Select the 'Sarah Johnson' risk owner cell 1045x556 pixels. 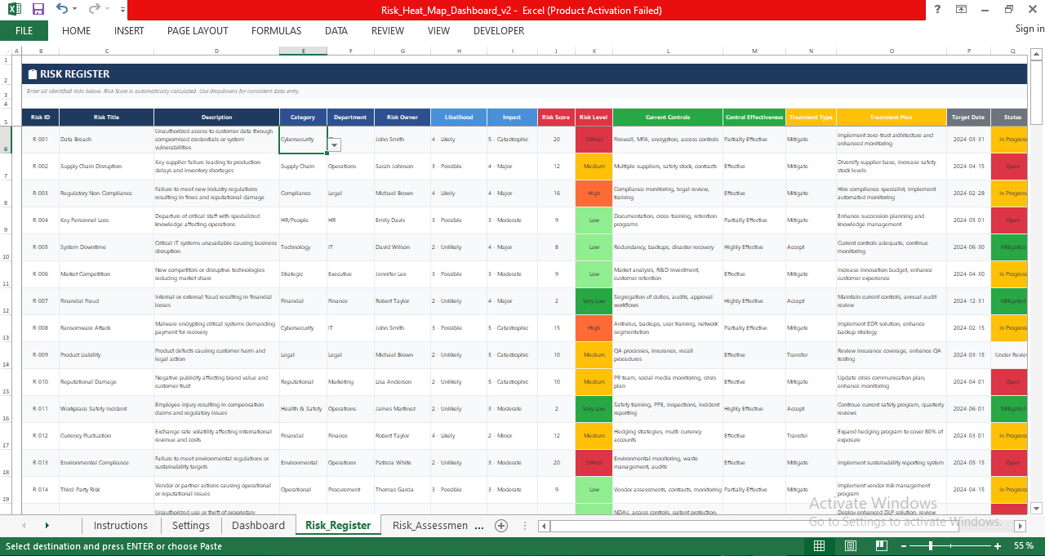(402, 167)
